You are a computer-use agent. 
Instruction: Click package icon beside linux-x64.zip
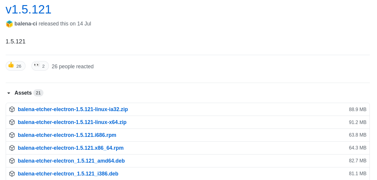pyautogui.click(x=12, y=122)
